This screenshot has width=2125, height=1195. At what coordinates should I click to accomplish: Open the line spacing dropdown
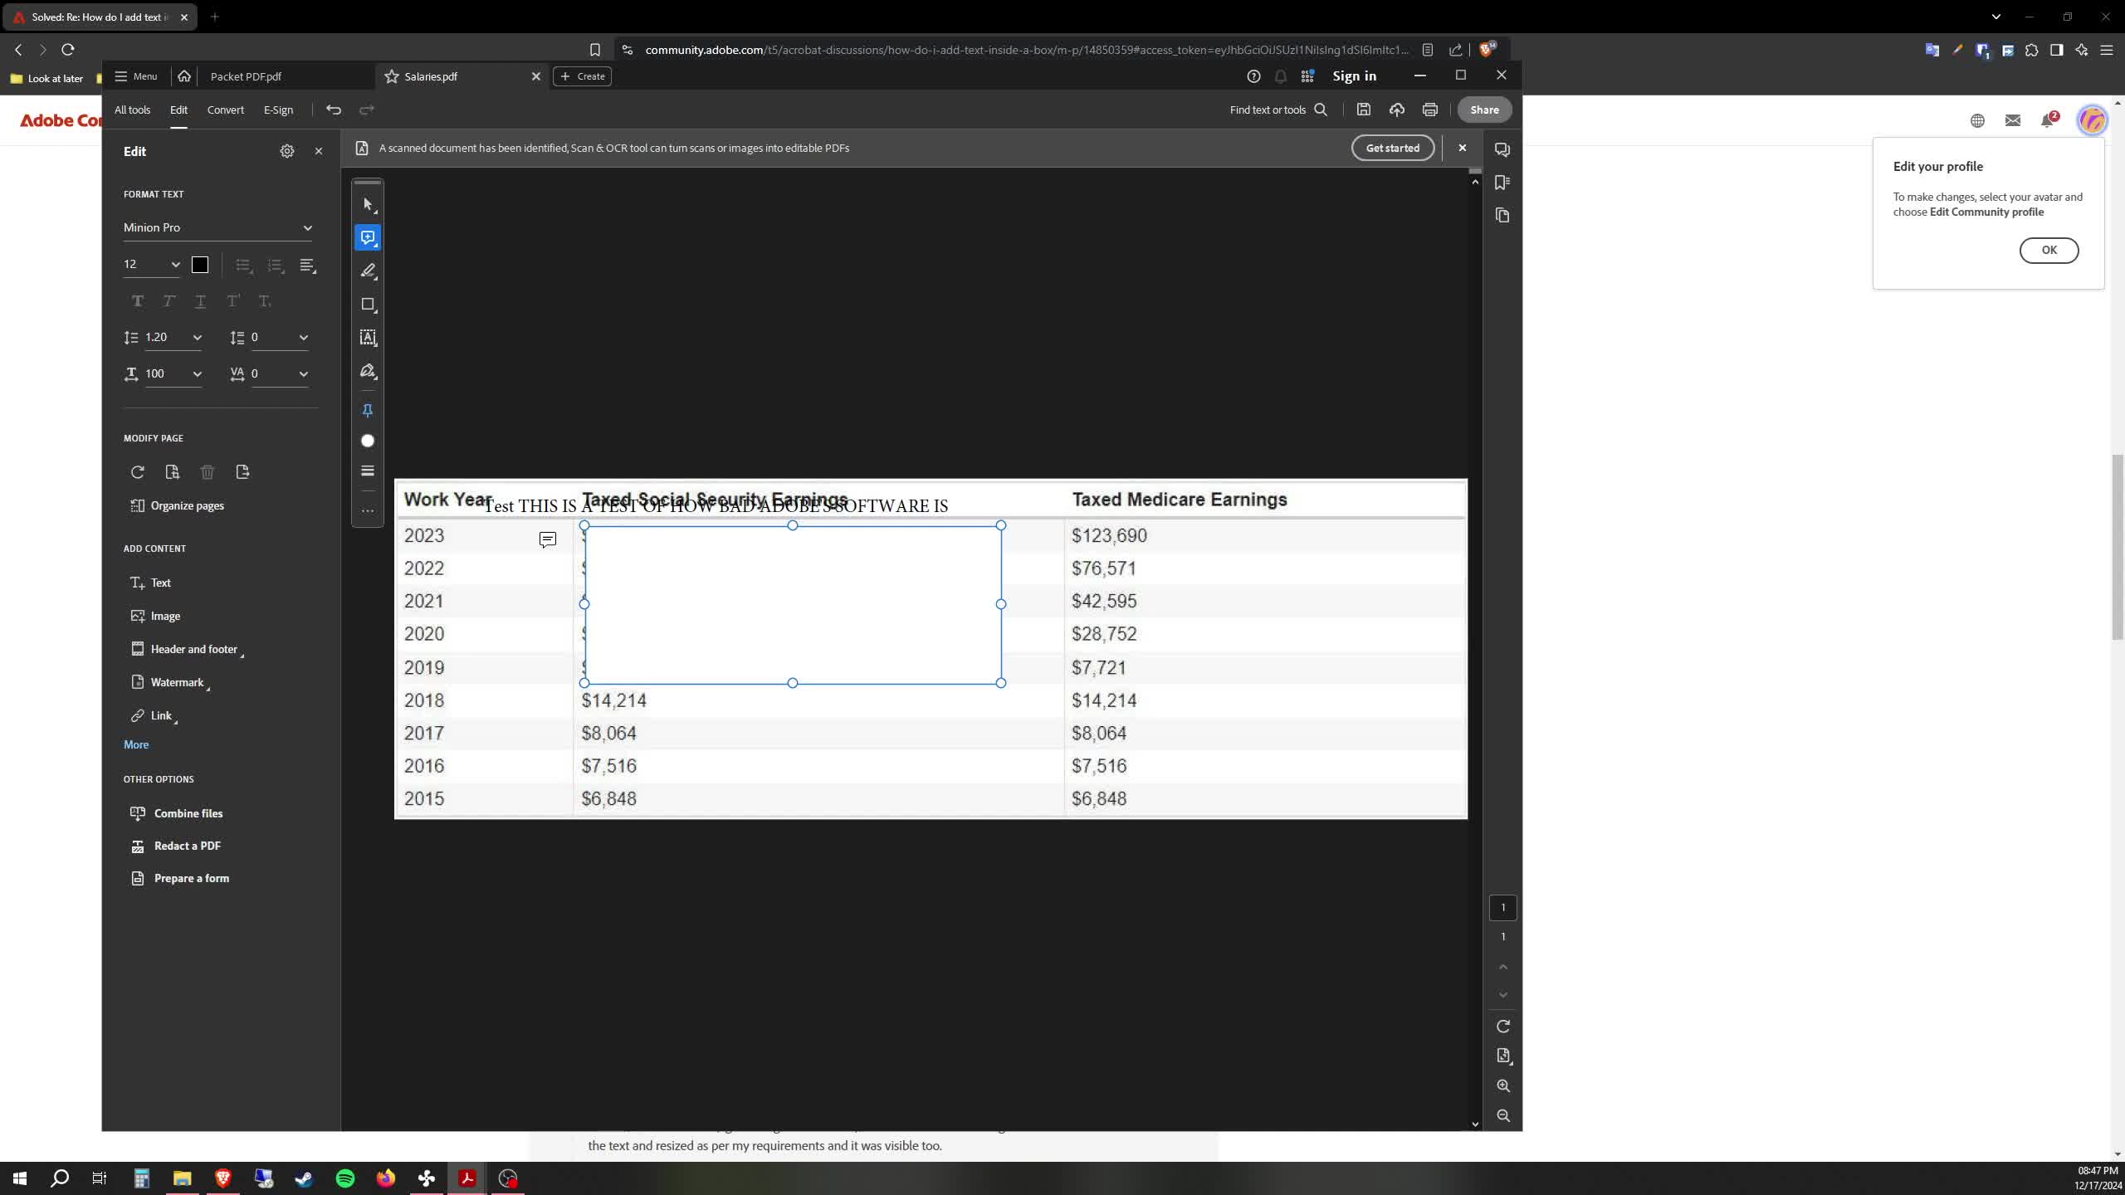coord(198,337)
